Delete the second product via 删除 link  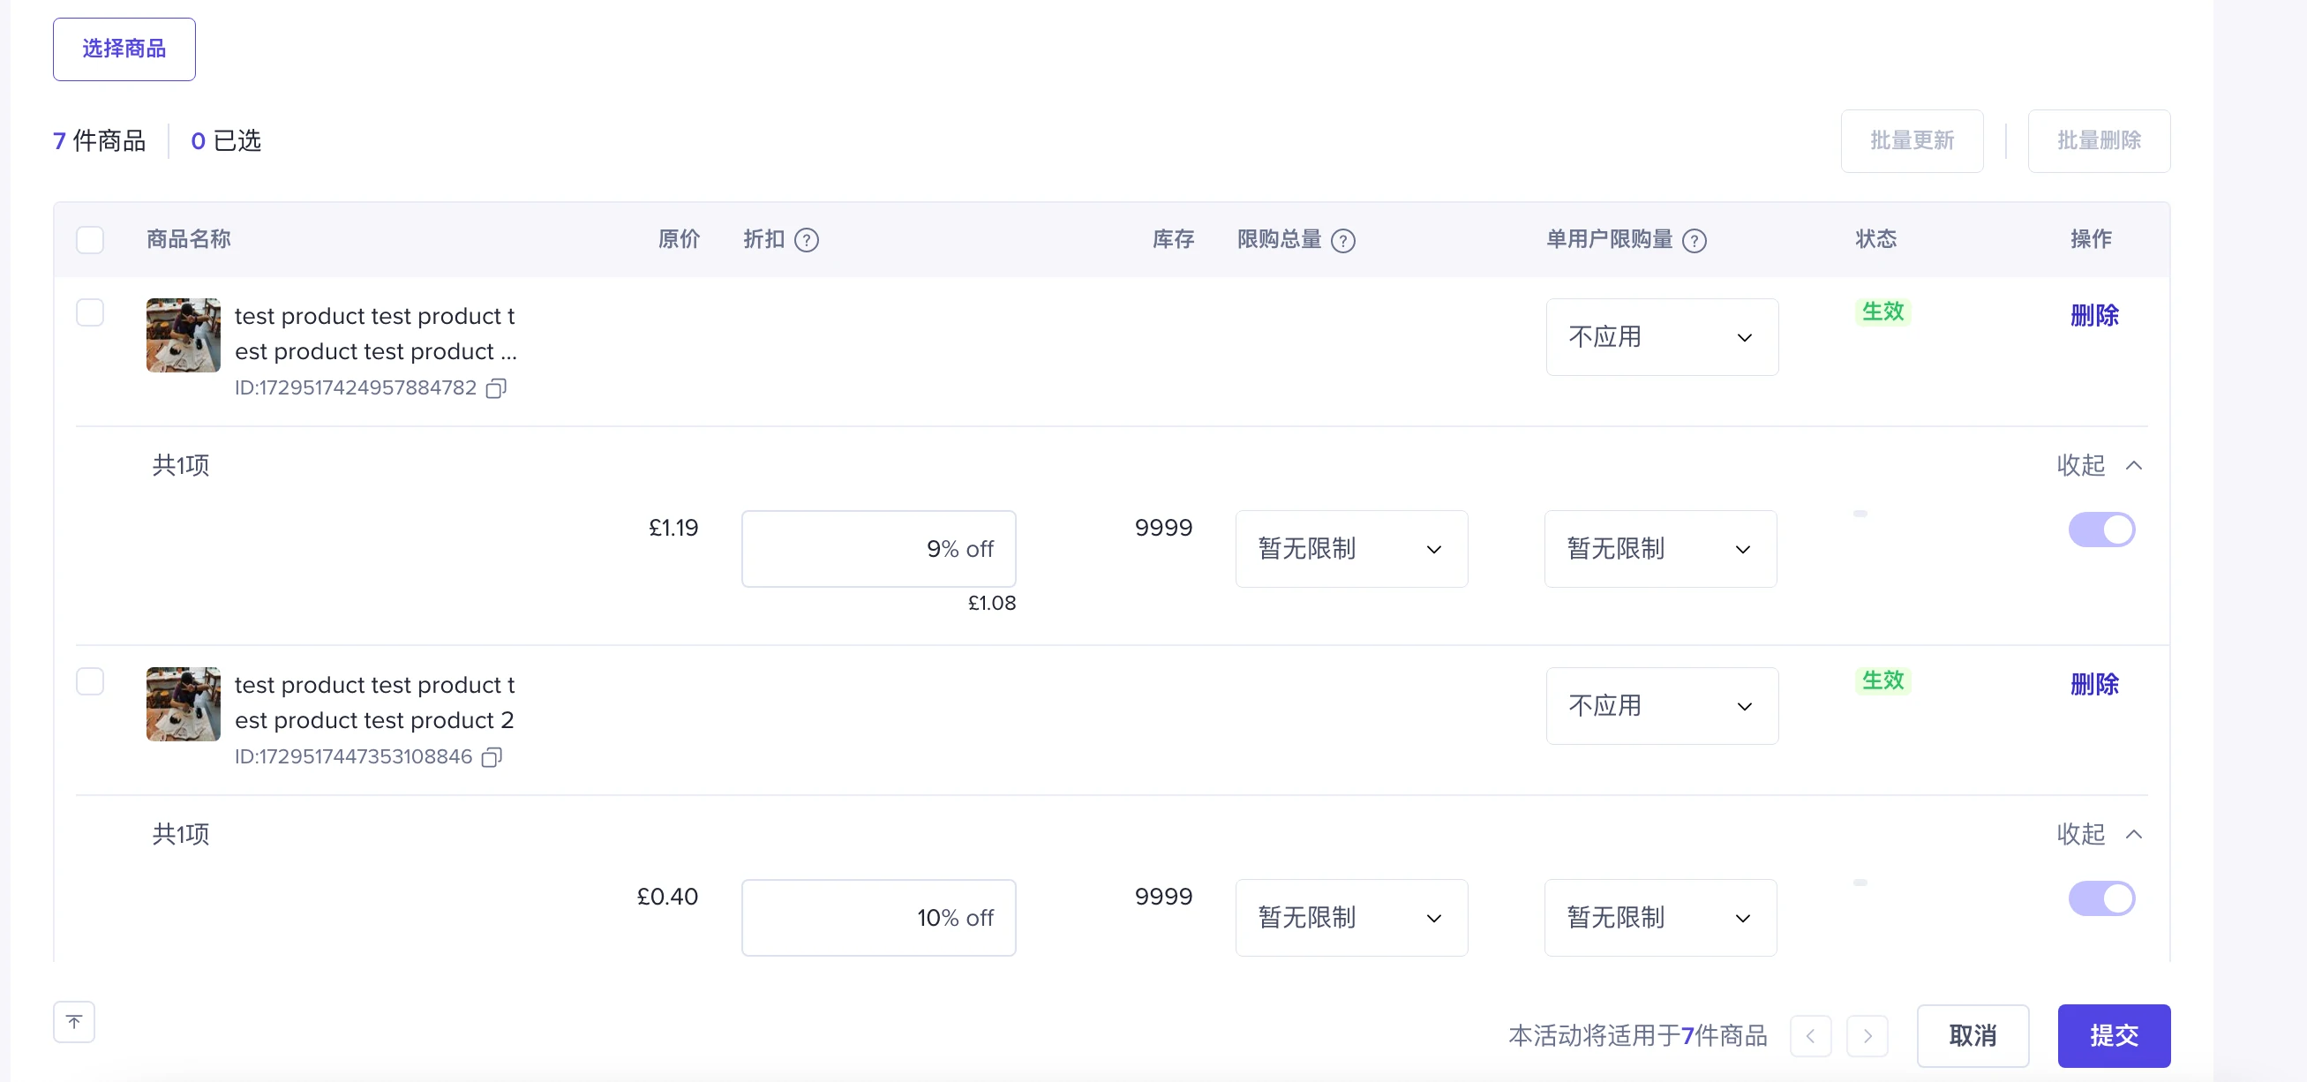(2096, 683)
